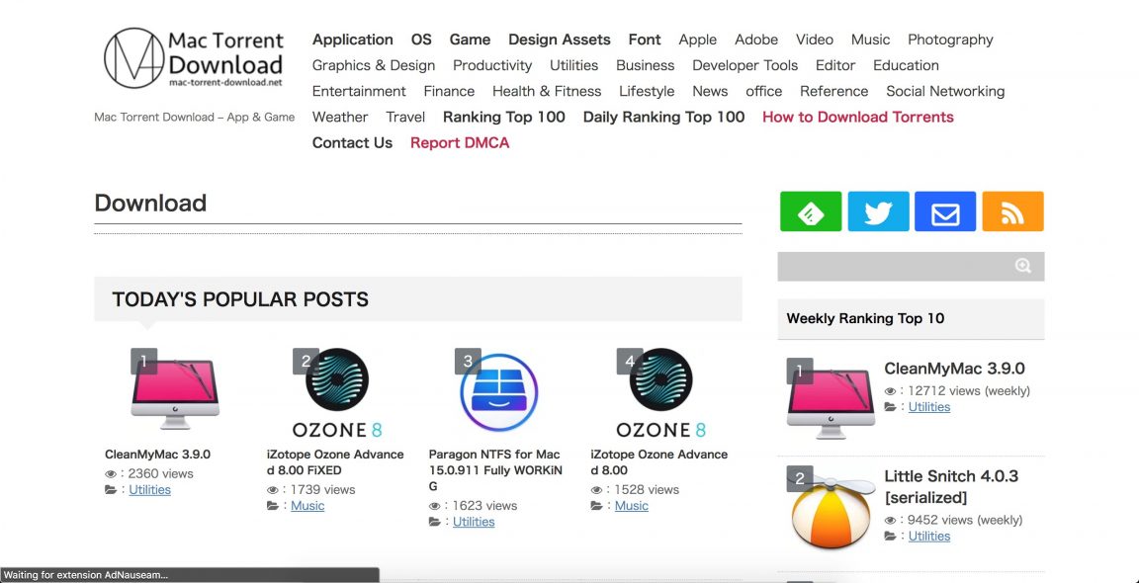Select the Education category
1139x583 pixels.
coord(906,65)
